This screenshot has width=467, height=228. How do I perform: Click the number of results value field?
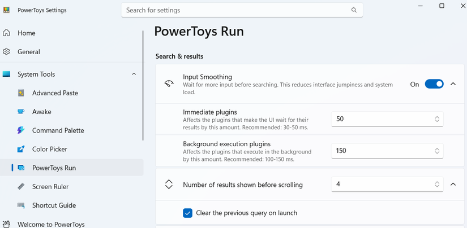(x=387, y=185)
